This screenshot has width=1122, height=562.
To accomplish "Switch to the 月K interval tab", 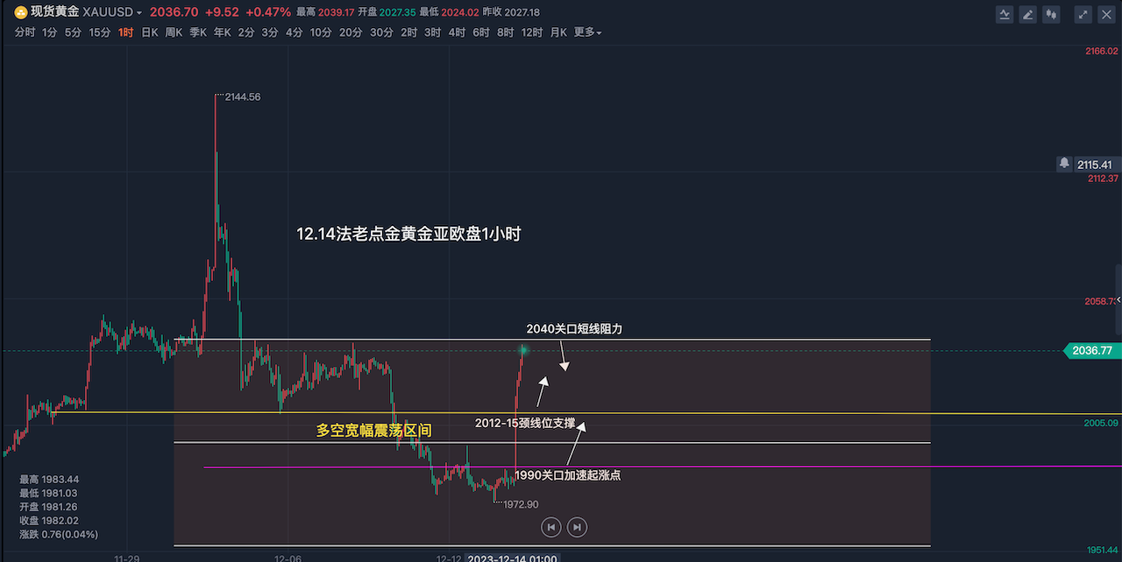I will coord(558,32).
